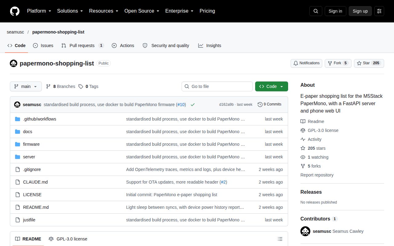The image size is (394, 246).
Task: Go to the GitHub homepage logo
Action: [x=15, y=11]
